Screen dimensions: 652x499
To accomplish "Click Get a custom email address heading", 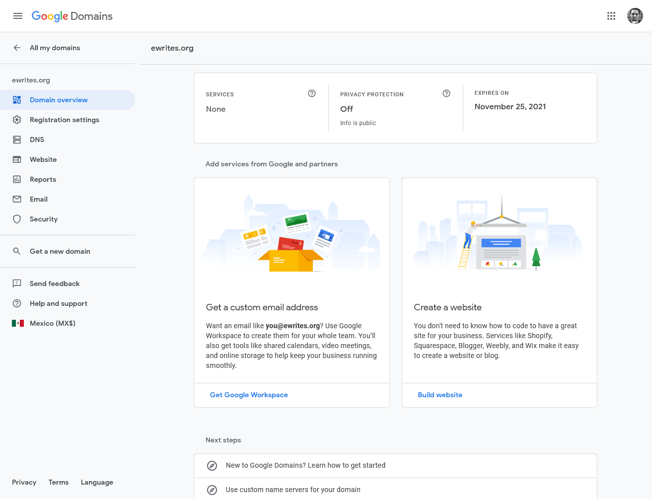I will pyautogui.click(x=262, y=307).
